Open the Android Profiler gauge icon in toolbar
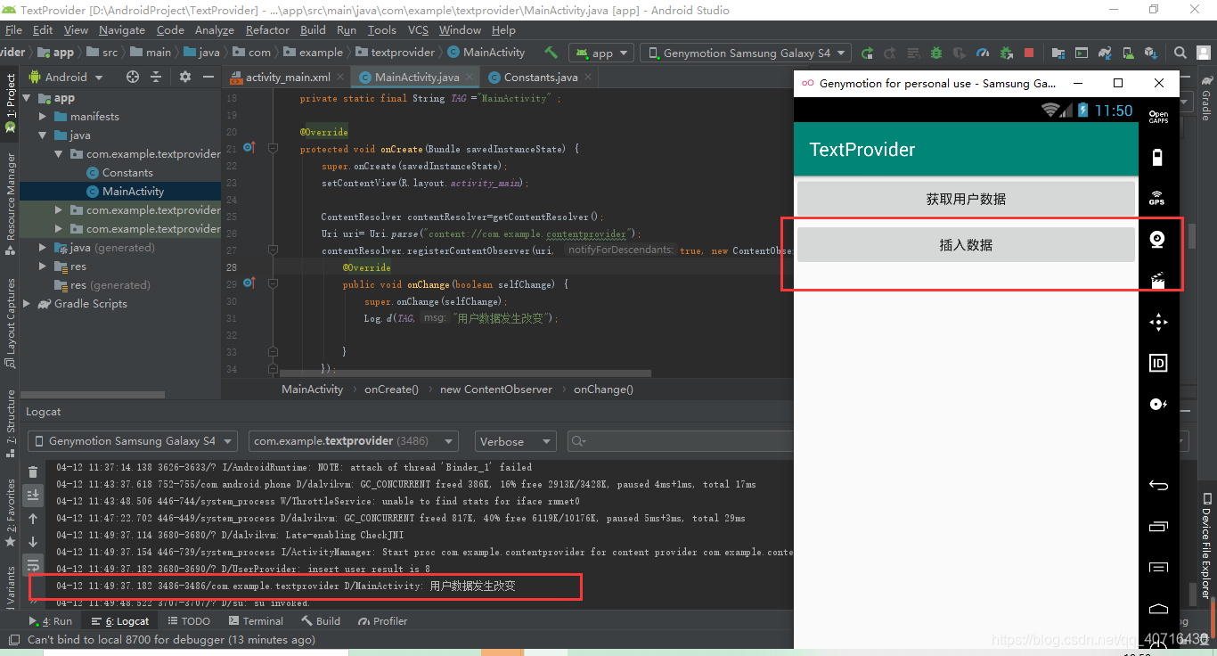The image size is (1217, 656). pos(983,53)
